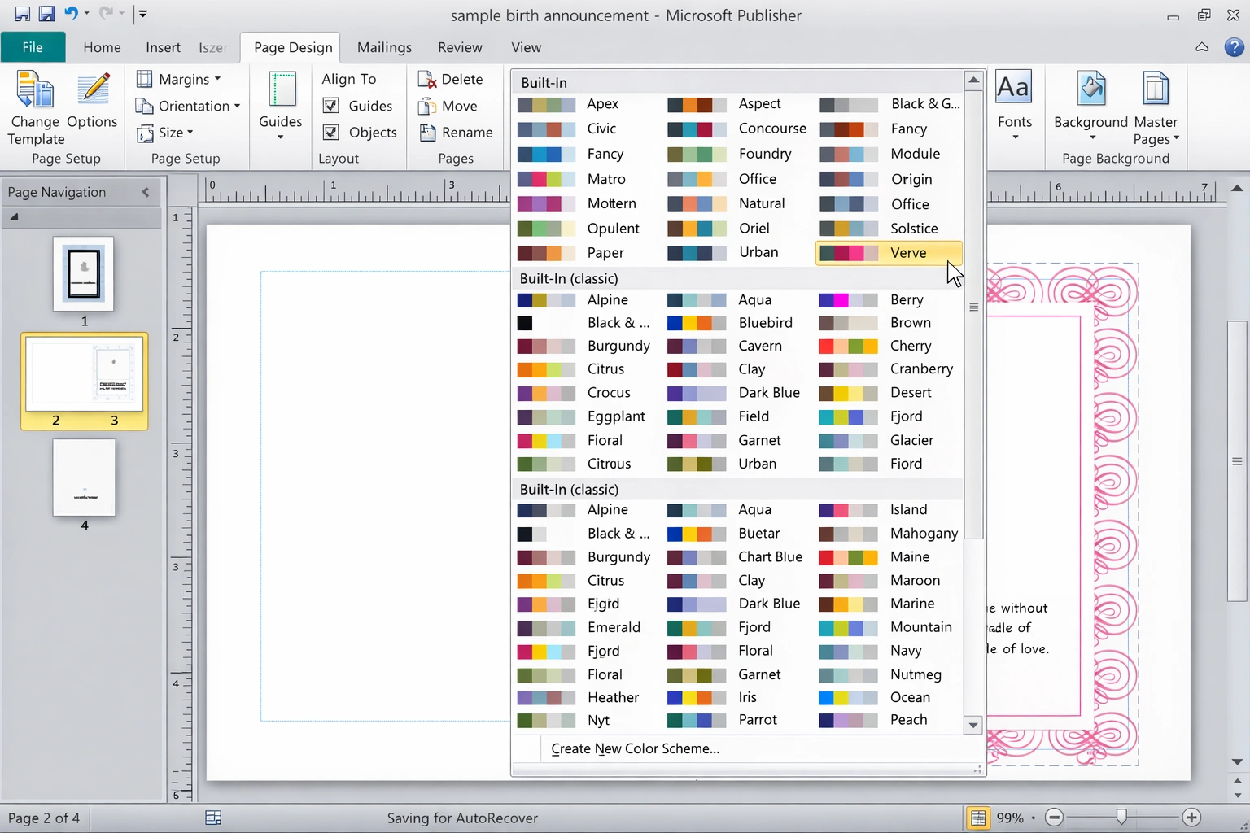1250x833 pixels.
Task: Click the Save icon in quick access toolbar
Action: click(47, 13)
